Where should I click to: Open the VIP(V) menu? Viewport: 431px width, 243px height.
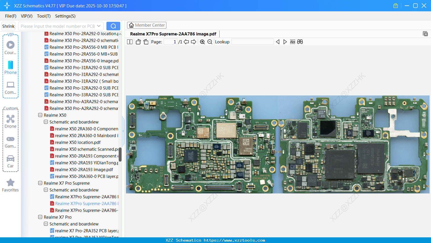click(x=27, y=16)
